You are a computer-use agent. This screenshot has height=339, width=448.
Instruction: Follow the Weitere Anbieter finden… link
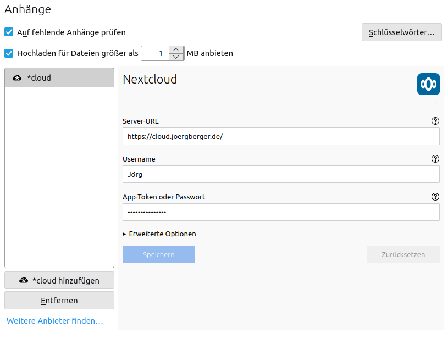(x=54, y=321)
